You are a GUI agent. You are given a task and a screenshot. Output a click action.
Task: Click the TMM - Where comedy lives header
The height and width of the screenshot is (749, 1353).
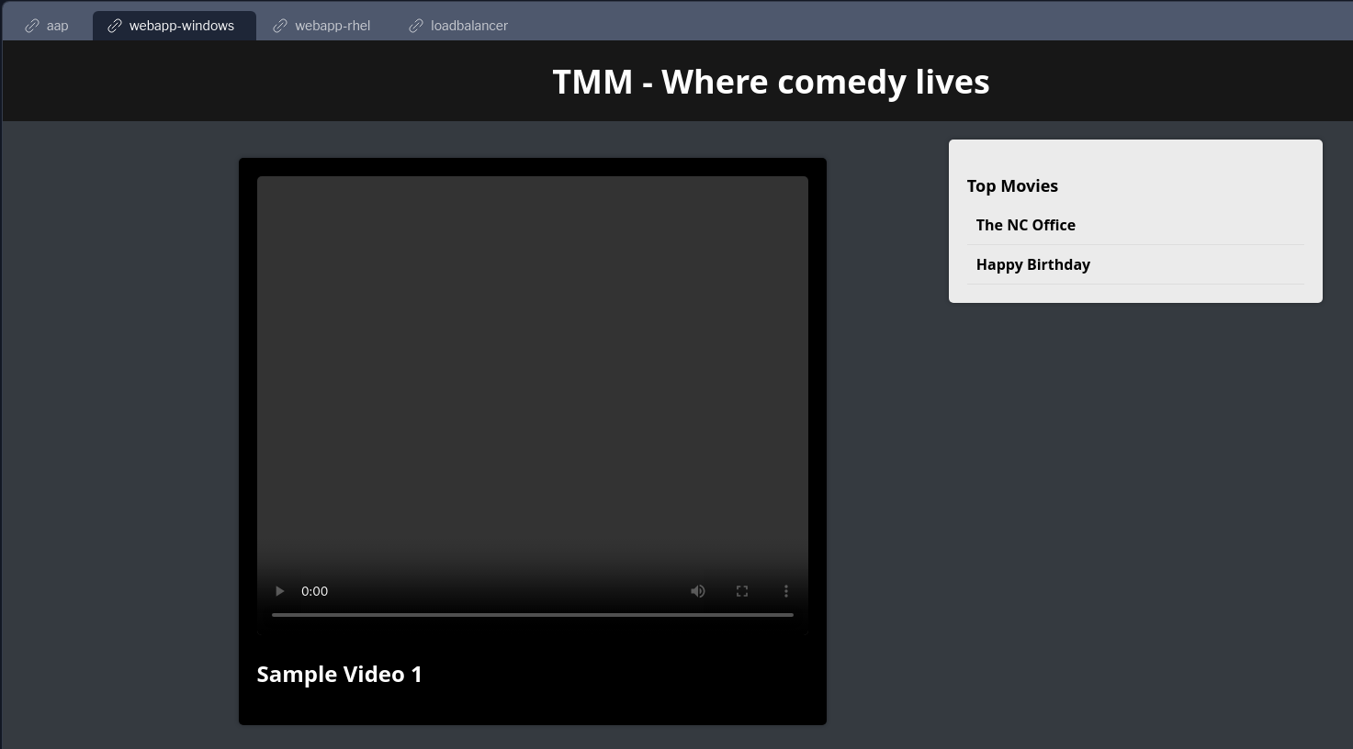(771, 82)
